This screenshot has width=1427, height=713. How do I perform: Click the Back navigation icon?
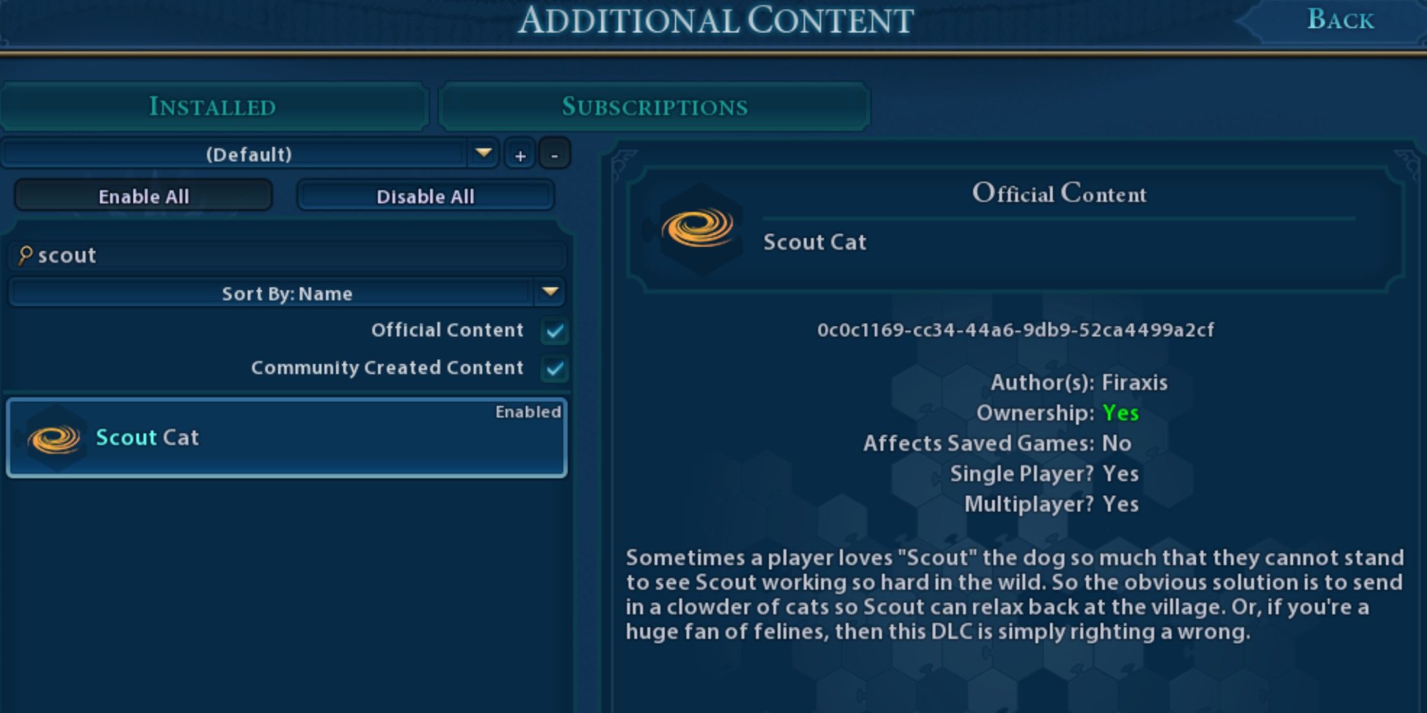[x=1343, y=25]
